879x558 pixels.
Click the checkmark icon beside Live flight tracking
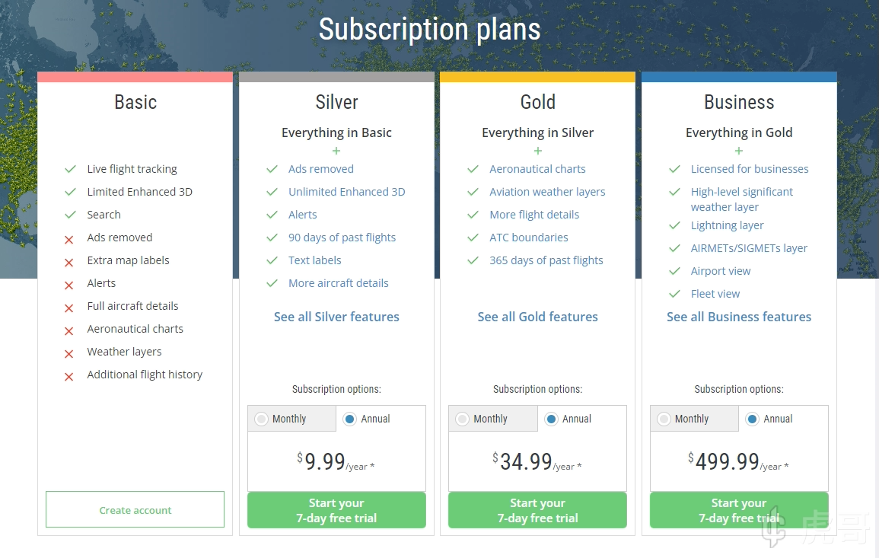coord(70,169)
